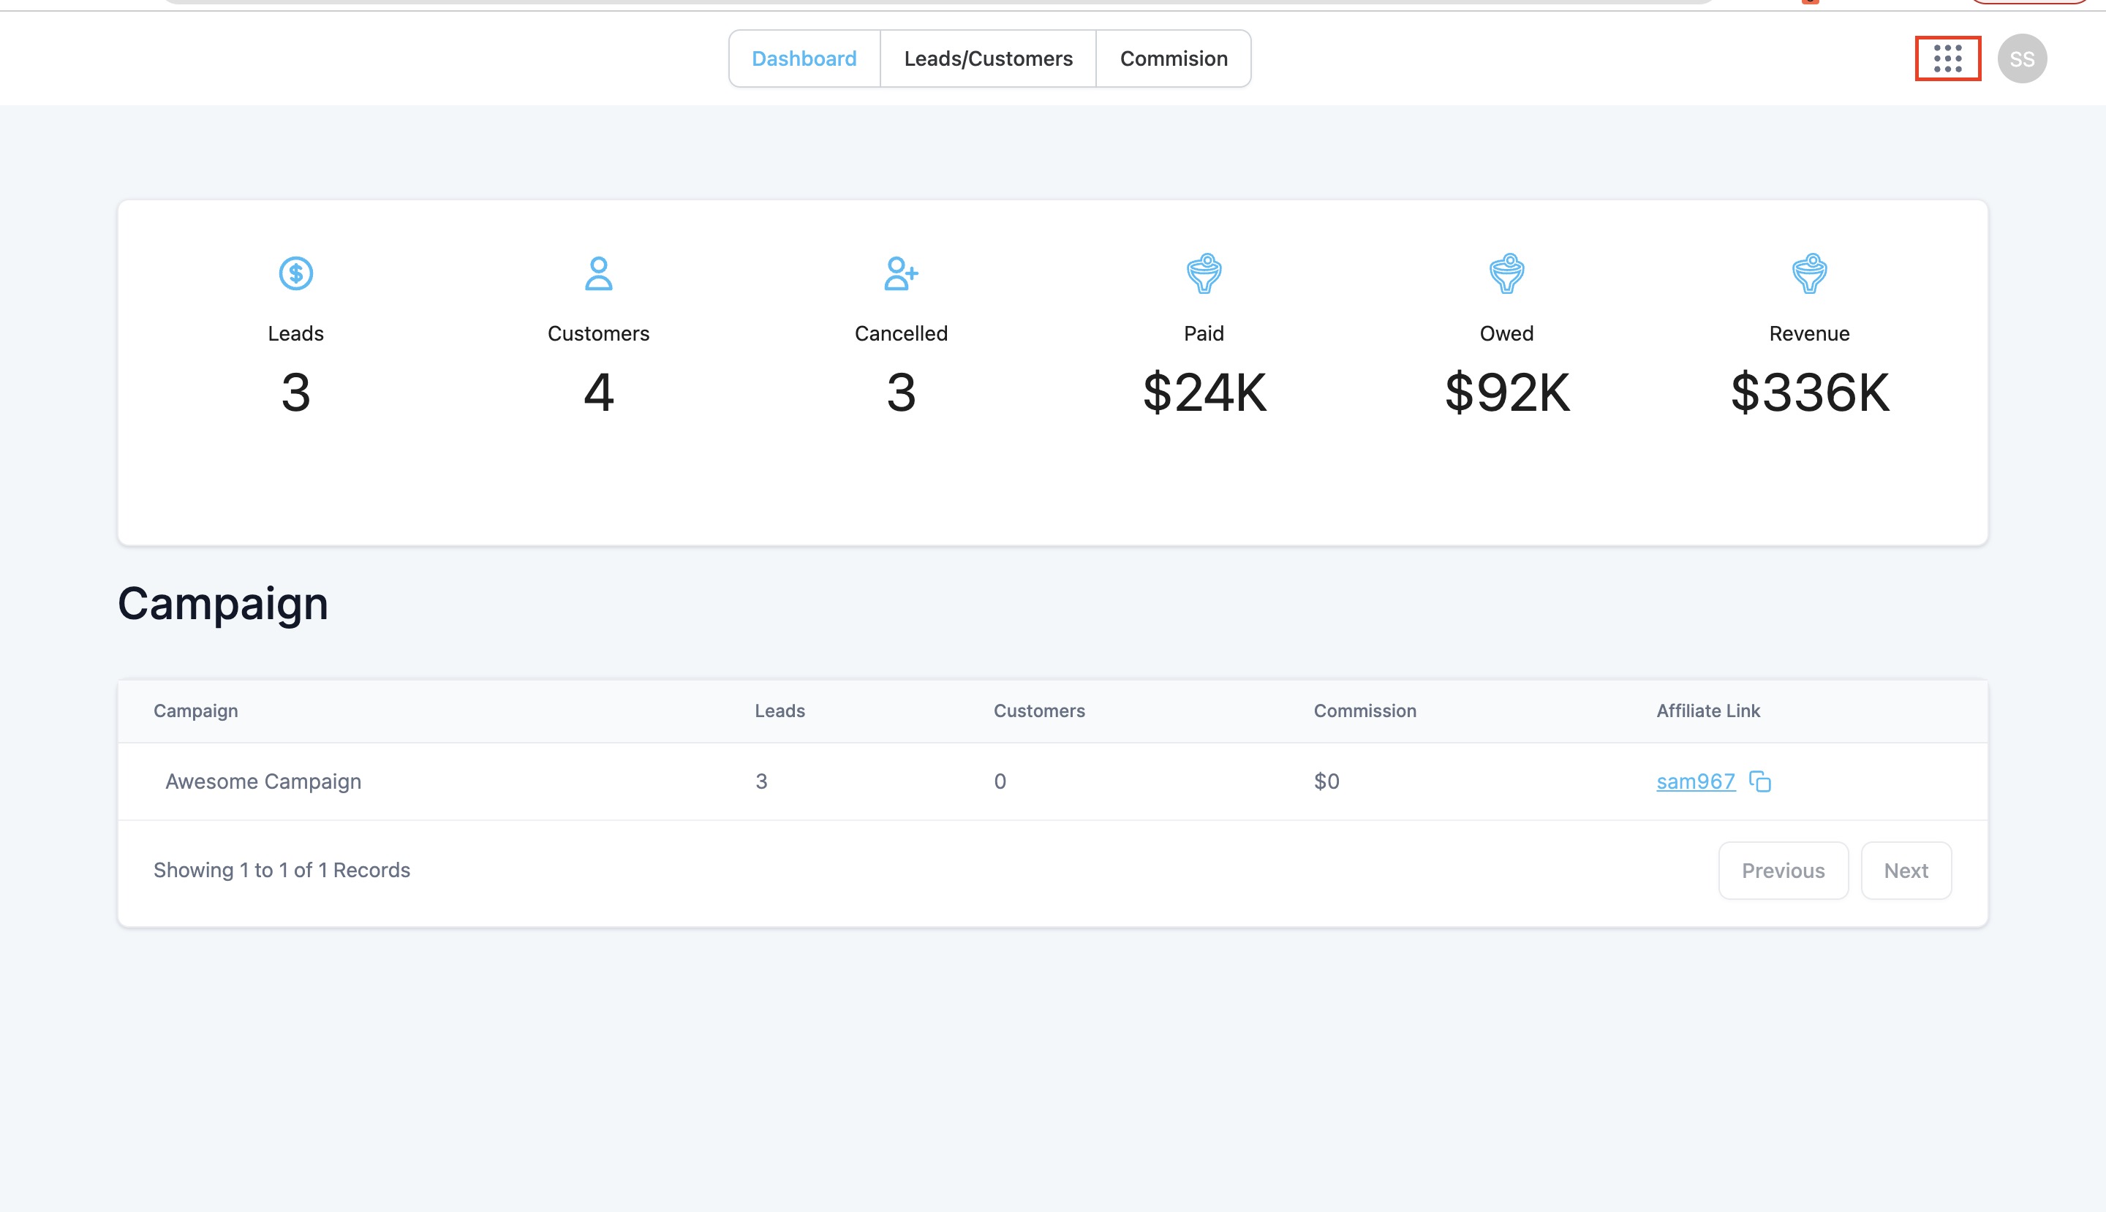Click the Campaign column header
Viewport: 2106px width, 1212px height.
click(x=196, y=711)
